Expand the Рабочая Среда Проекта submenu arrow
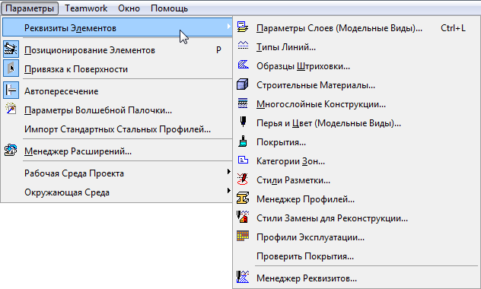This screenshot has width=481, height=289. click(228, 171)
